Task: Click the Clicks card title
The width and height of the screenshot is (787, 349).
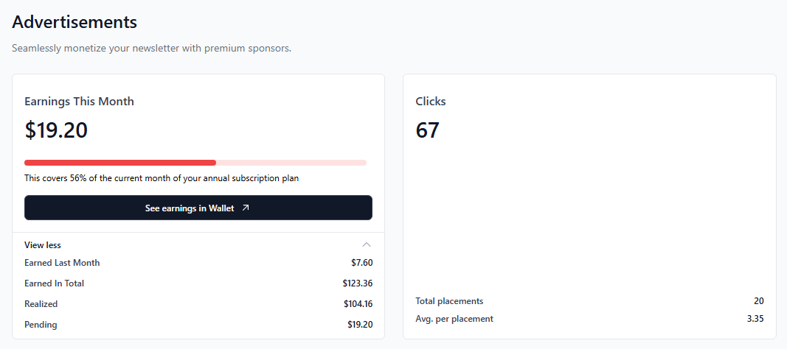Action: pyautogui.click(x=431, y=102)
